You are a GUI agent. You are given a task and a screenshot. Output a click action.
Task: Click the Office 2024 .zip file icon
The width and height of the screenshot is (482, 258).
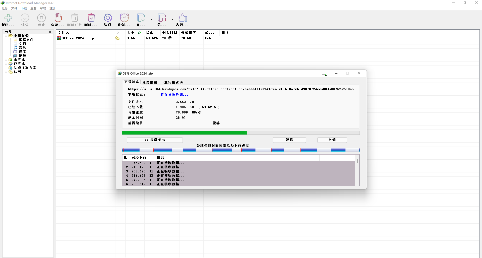tap(59, 38)
